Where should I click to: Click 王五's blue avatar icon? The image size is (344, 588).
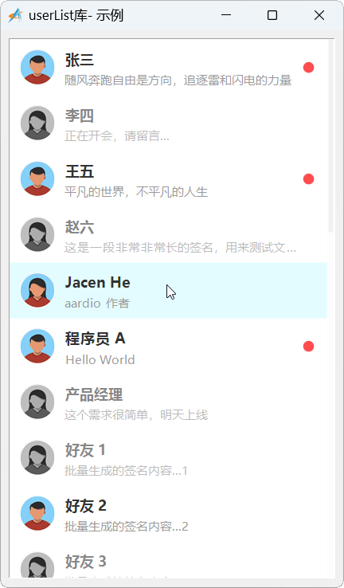coord(37,179)
